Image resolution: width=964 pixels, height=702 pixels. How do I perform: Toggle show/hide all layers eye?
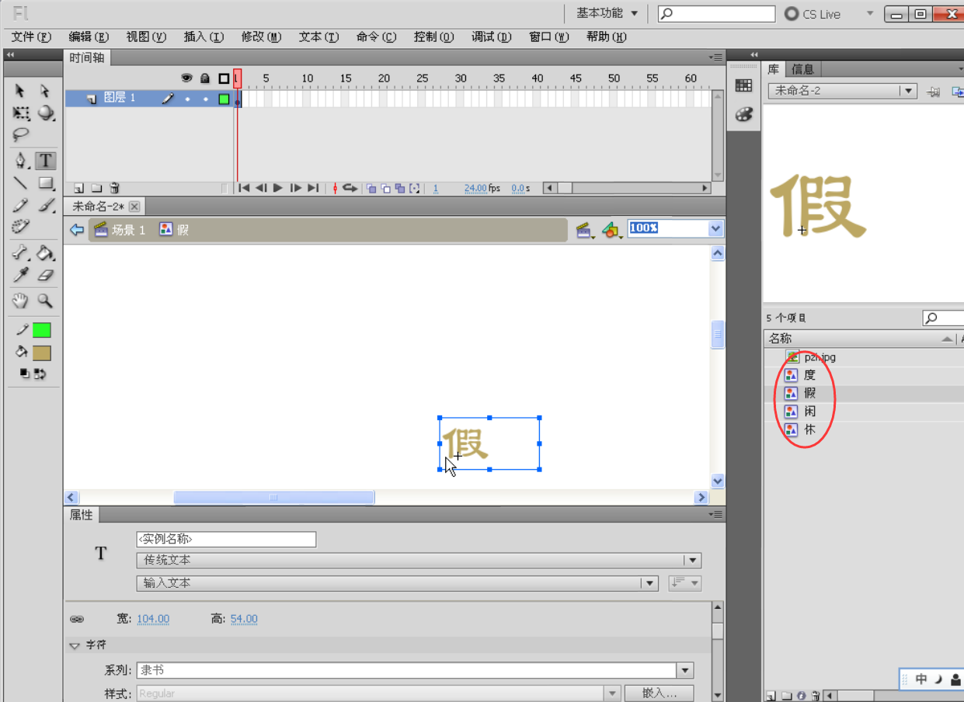(186, 78)
